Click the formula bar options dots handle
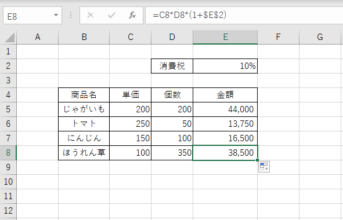Viewport: 343px width, 220px height. [x=71, y=15]
